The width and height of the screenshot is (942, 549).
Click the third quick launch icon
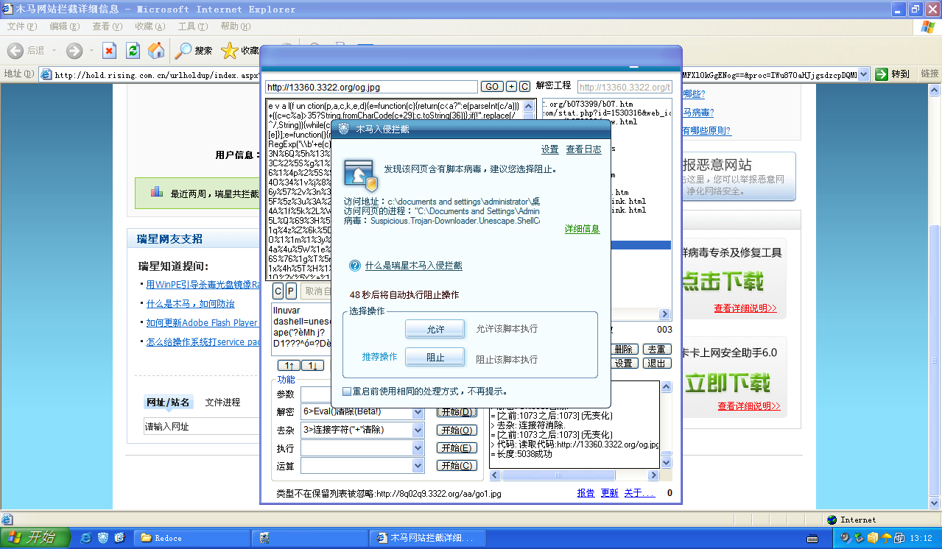[x=120, y=538]
